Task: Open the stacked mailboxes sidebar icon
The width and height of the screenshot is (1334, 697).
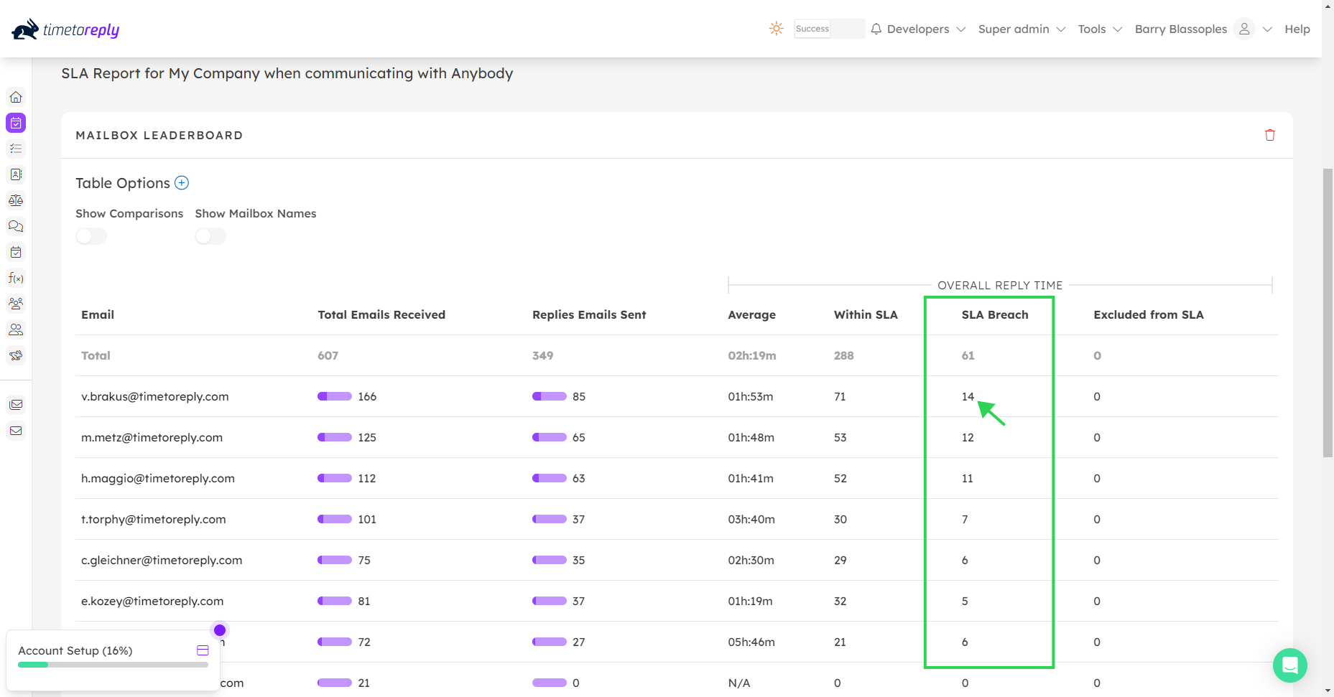Action: (16, 405)
